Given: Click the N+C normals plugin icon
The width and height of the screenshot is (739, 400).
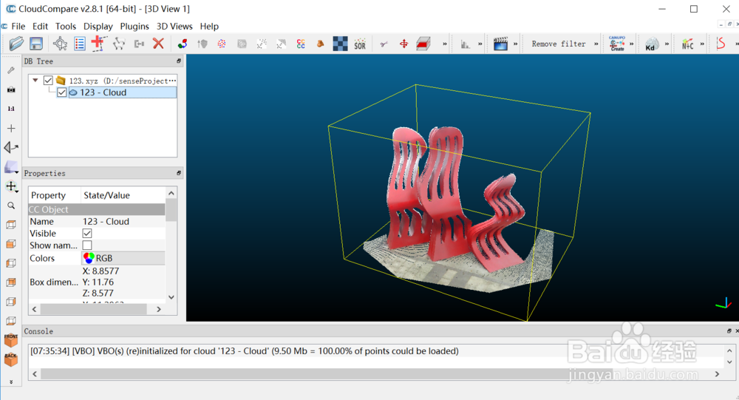Looking at the screenshot, I should 687,44.
